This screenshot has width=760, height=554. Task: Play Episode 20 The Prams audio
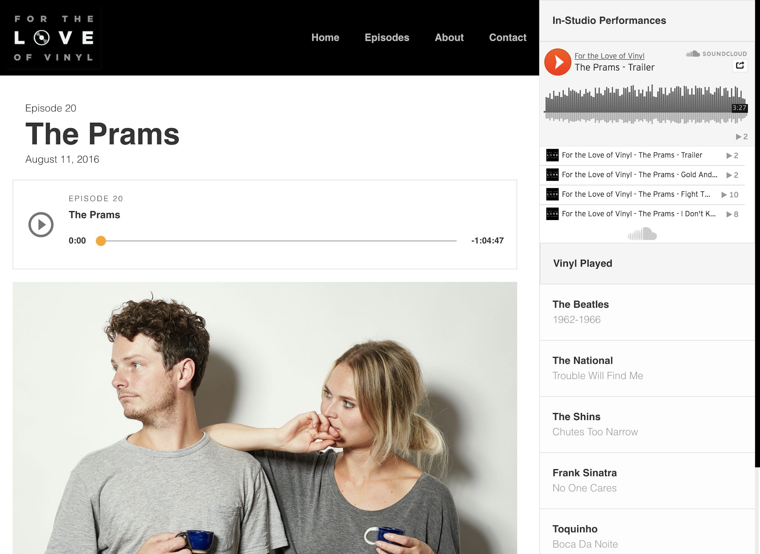tap(41, 224)
